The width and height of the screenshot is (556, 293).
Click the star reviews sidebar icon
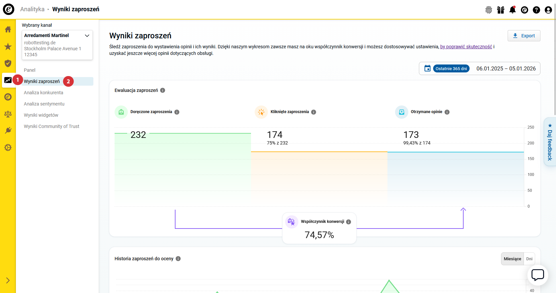(x=8, y=47)
